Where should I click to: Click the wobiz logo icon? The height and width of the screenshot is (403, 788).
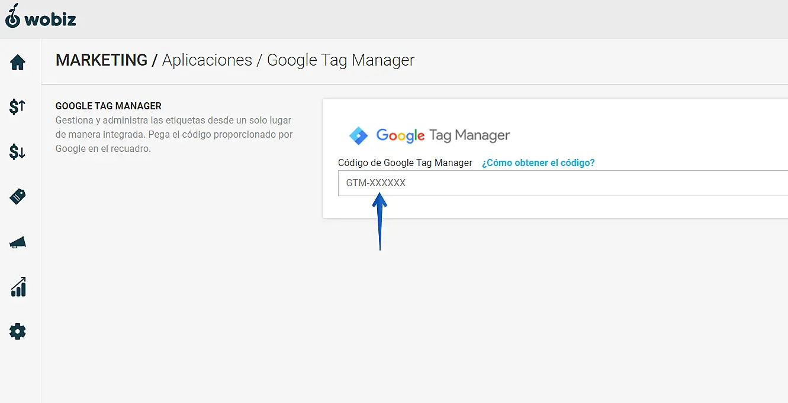click(x=12, y=16)
